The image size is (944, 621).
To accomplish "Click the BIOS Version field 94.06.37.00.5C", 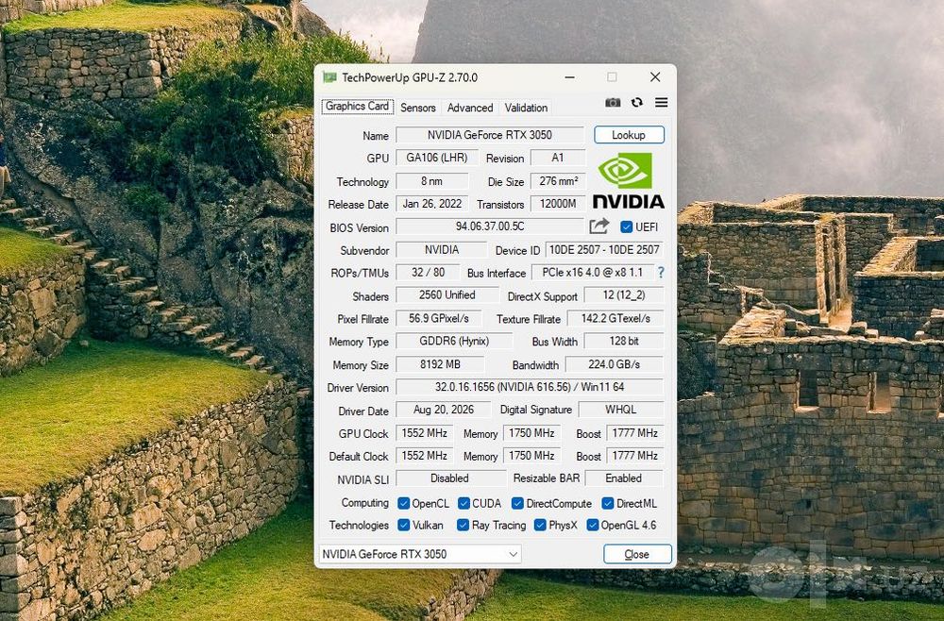I will 490,227.
